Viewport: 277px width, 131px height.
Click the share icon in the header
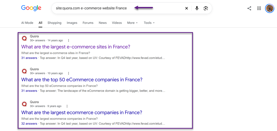pyautogui.click(x=249, y=8)
